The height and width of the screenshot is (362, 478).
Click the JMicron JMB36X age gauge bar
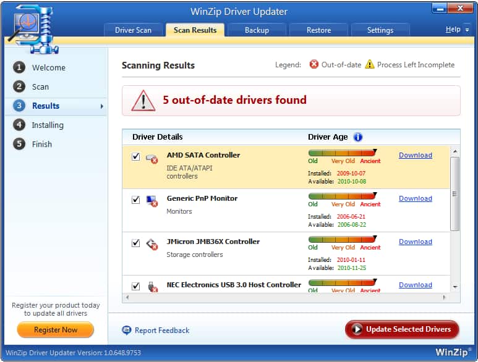(343, 239)
